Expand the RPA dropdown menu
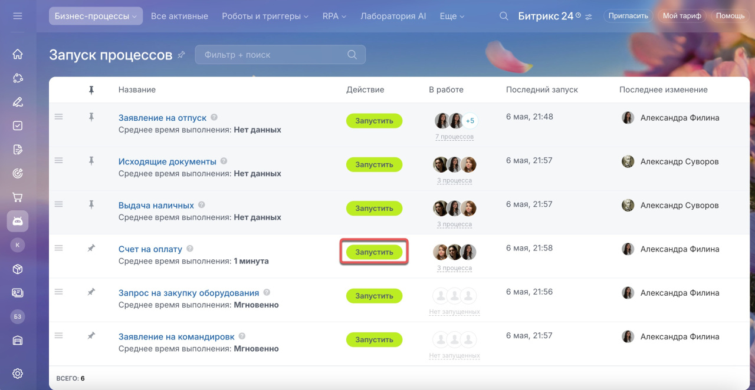Screen dimensions: 755x390 pyautogui.click(x=334, y=16)
